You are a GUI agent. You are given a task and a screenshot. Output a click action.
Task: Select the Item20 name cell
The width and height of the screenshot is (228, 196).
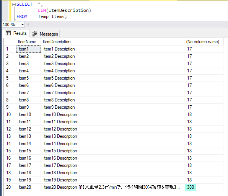(28, 187)
